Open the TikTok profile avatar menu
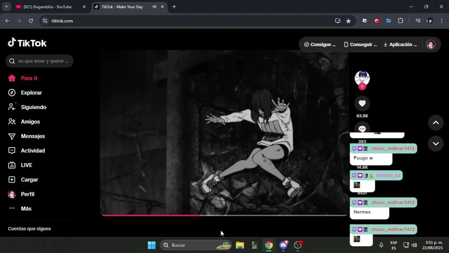Screen dimensions: 449x253 [430, 45]
